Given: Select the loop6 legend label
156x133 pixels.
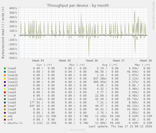Looking at the screenshot, I should point(12,103).
